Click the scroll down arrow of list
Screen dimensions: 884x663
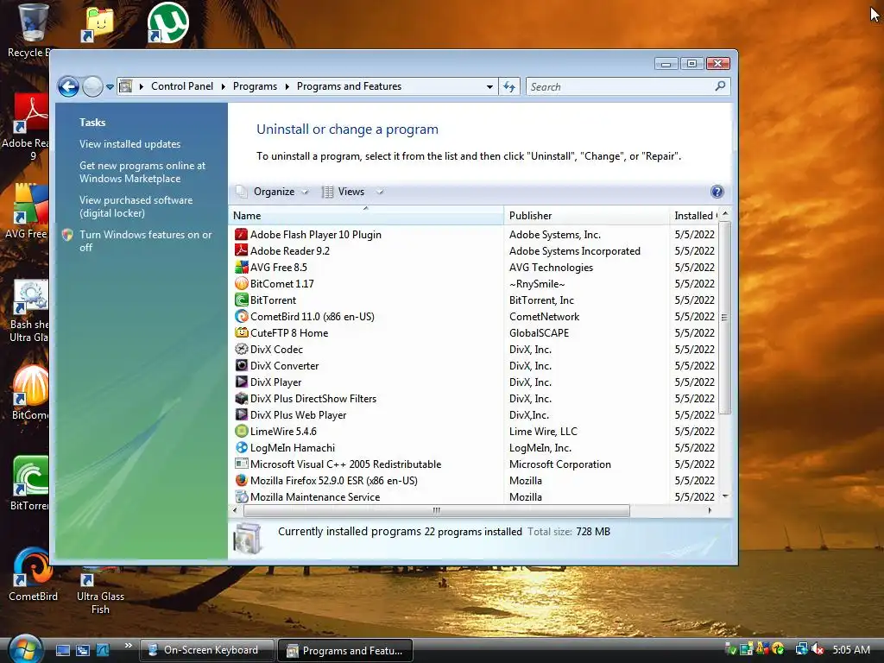pyautogui.click(x=725, y=496)
